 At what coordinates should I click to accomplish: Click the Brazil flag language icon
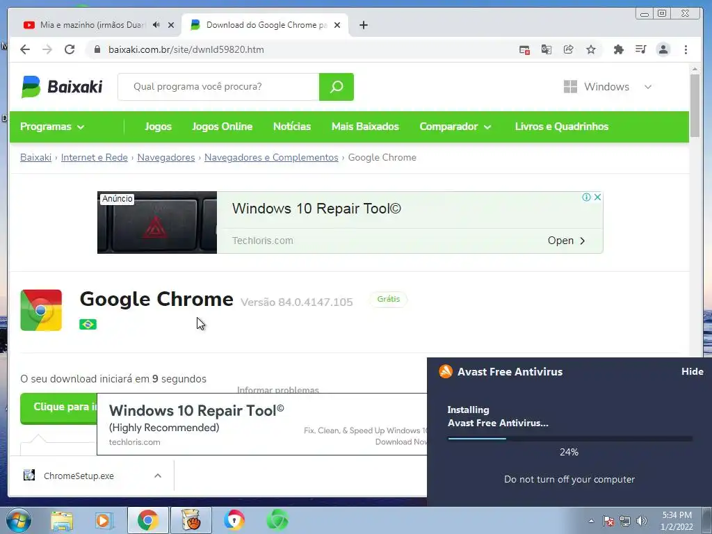coord(88,324)
